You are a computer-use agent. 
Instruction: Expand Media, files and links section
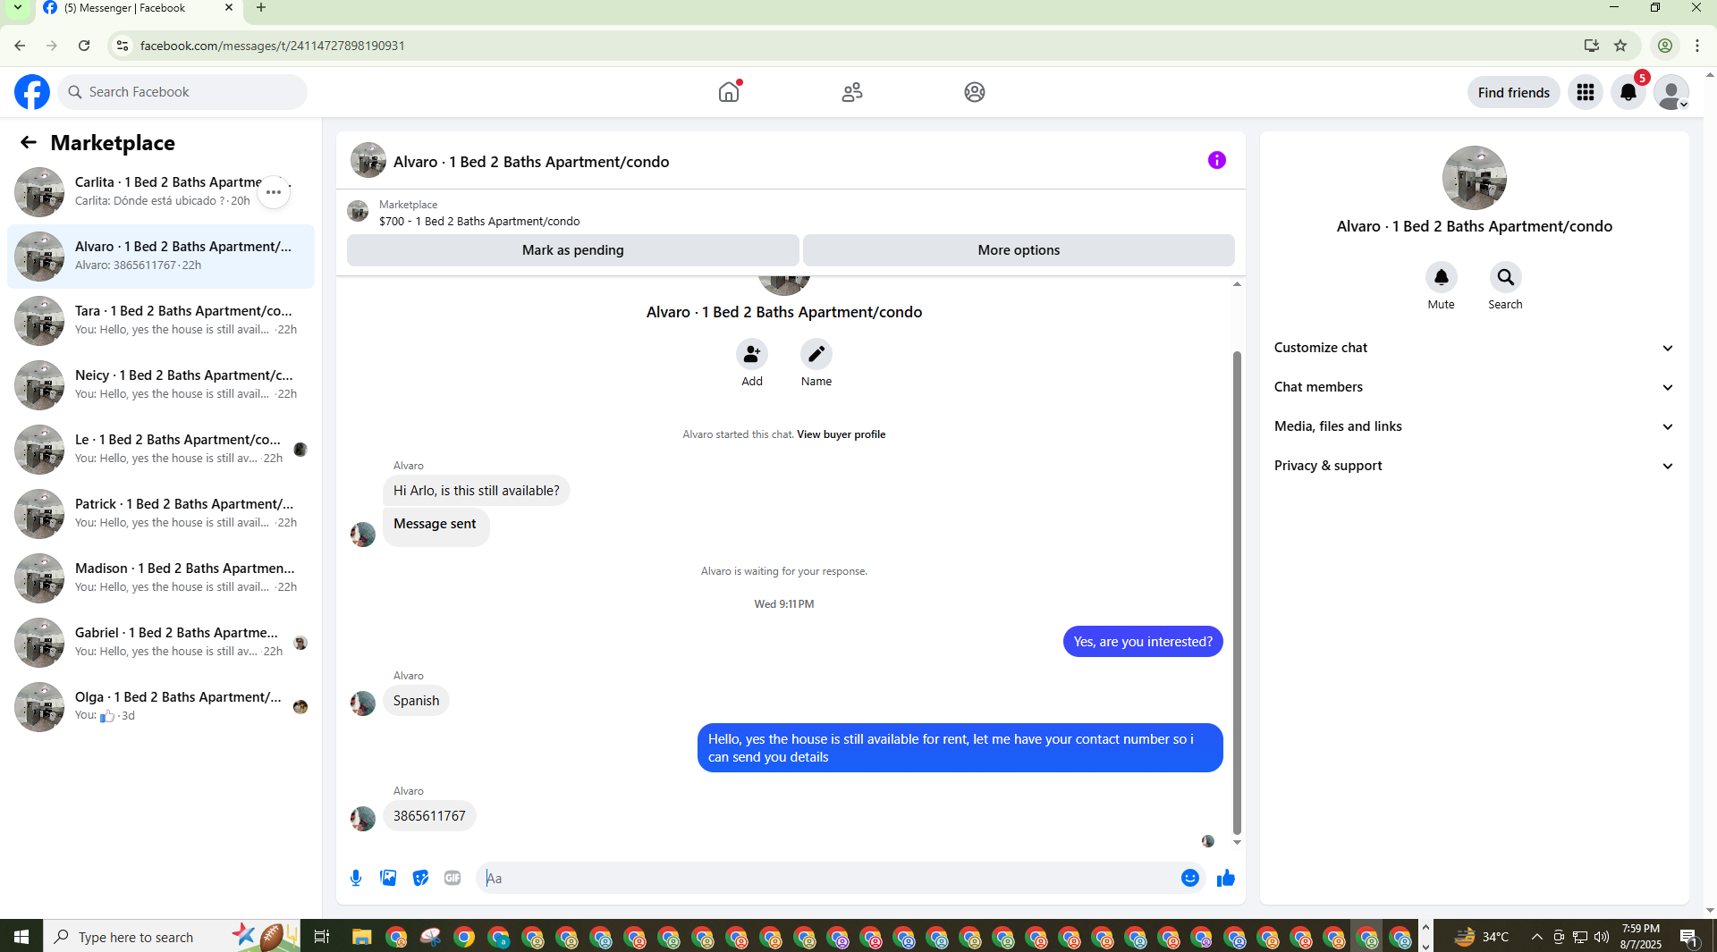tap(1474, 426)
